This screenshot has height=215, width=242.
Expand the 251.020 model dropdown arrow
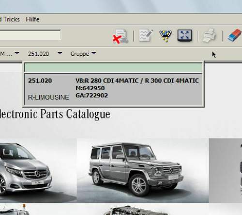pos(60,53)
